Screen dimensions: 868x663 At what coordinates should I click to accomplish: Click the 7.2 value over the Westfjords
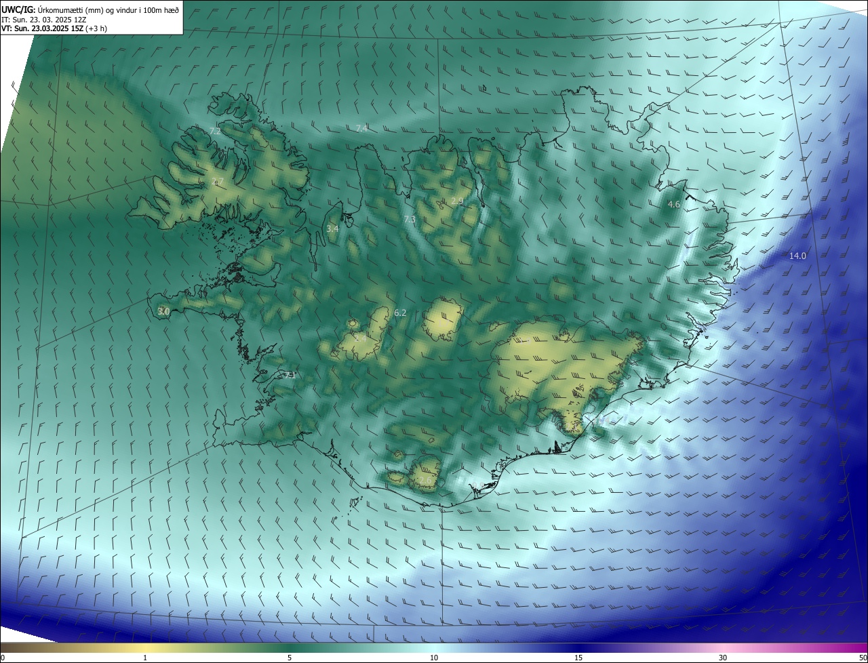[215, 131]
